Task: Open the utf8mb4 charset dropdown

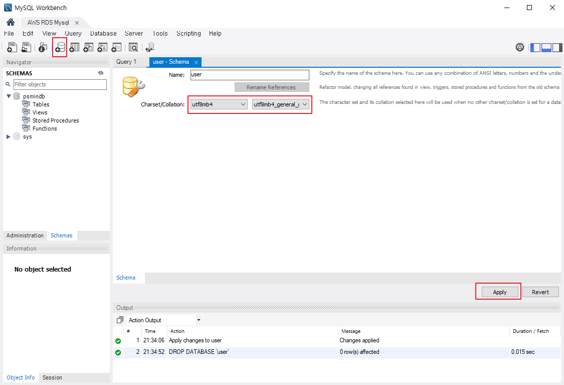Action: pyautogui.click(x=219, y=104)
